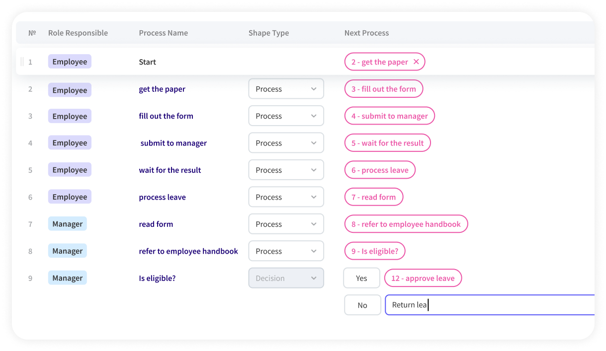Screen dimensions: 606x351
Task: Expand Shape Type dropdown for 'fill out the form'
Action: [286, 116]
